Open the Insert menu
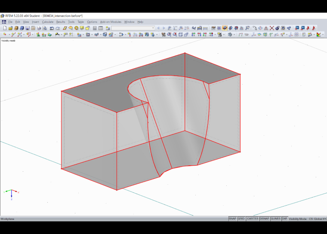This screenshot has width=327, height=234. pyautogui.click(x=35, y=22)
